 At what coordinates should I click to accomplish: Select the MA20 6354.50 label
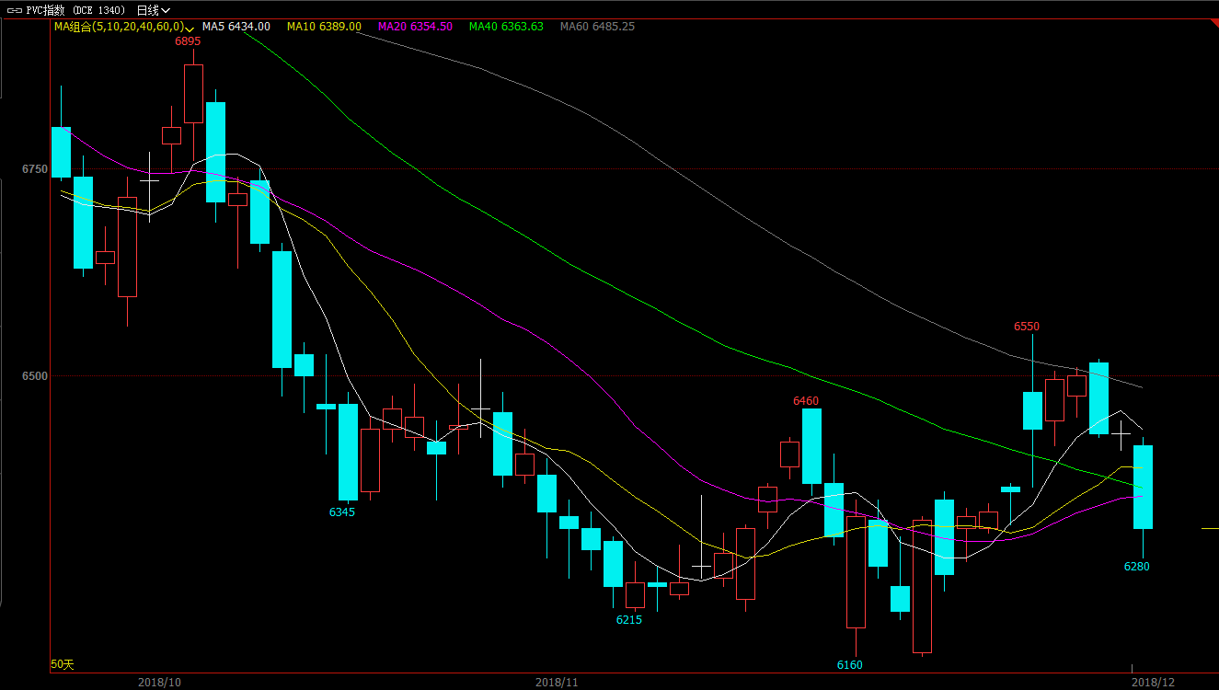415,27
